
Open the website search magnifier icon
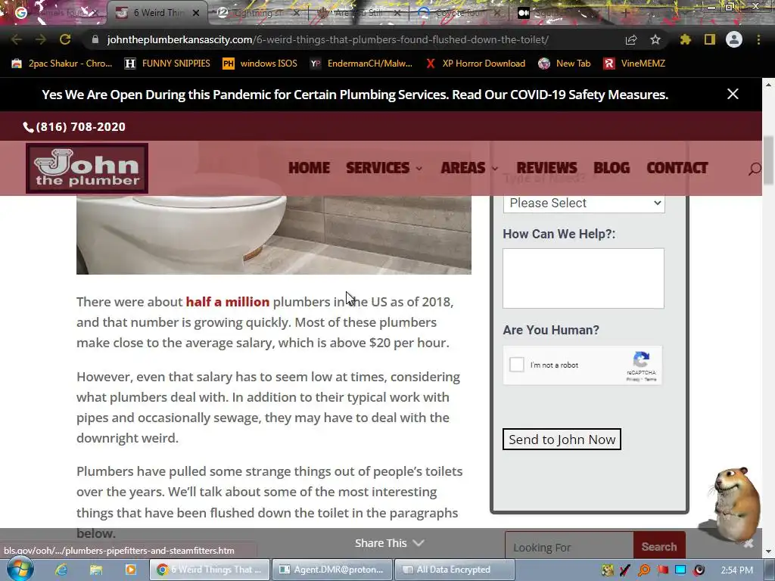[755, 169]
